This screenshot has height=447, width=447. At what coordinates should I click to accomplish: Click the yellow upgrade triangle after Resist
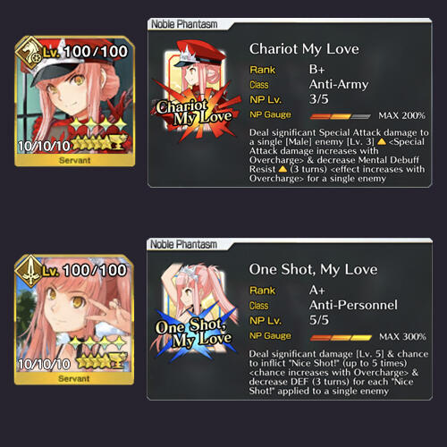(x=283, y=169)
